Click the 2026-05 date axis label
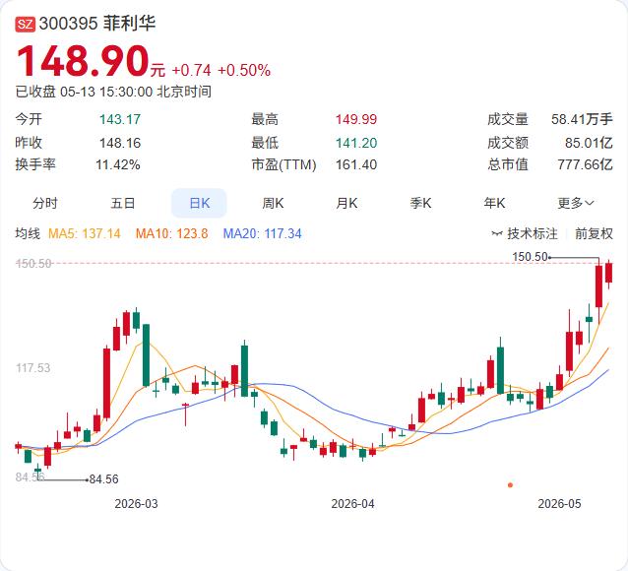 (559, 504)
